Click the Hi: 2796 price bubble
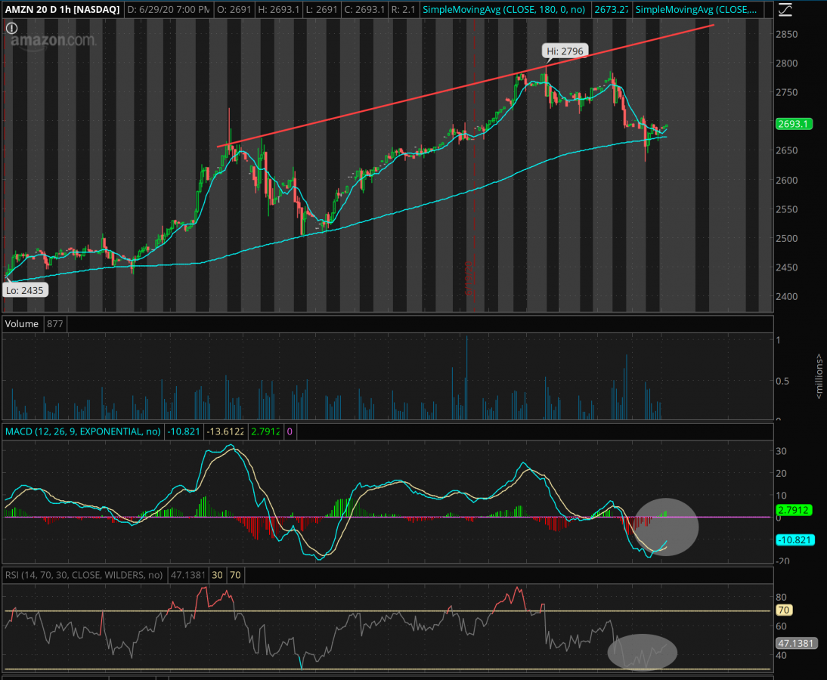827x680 pixels. (x=565, y=51)
